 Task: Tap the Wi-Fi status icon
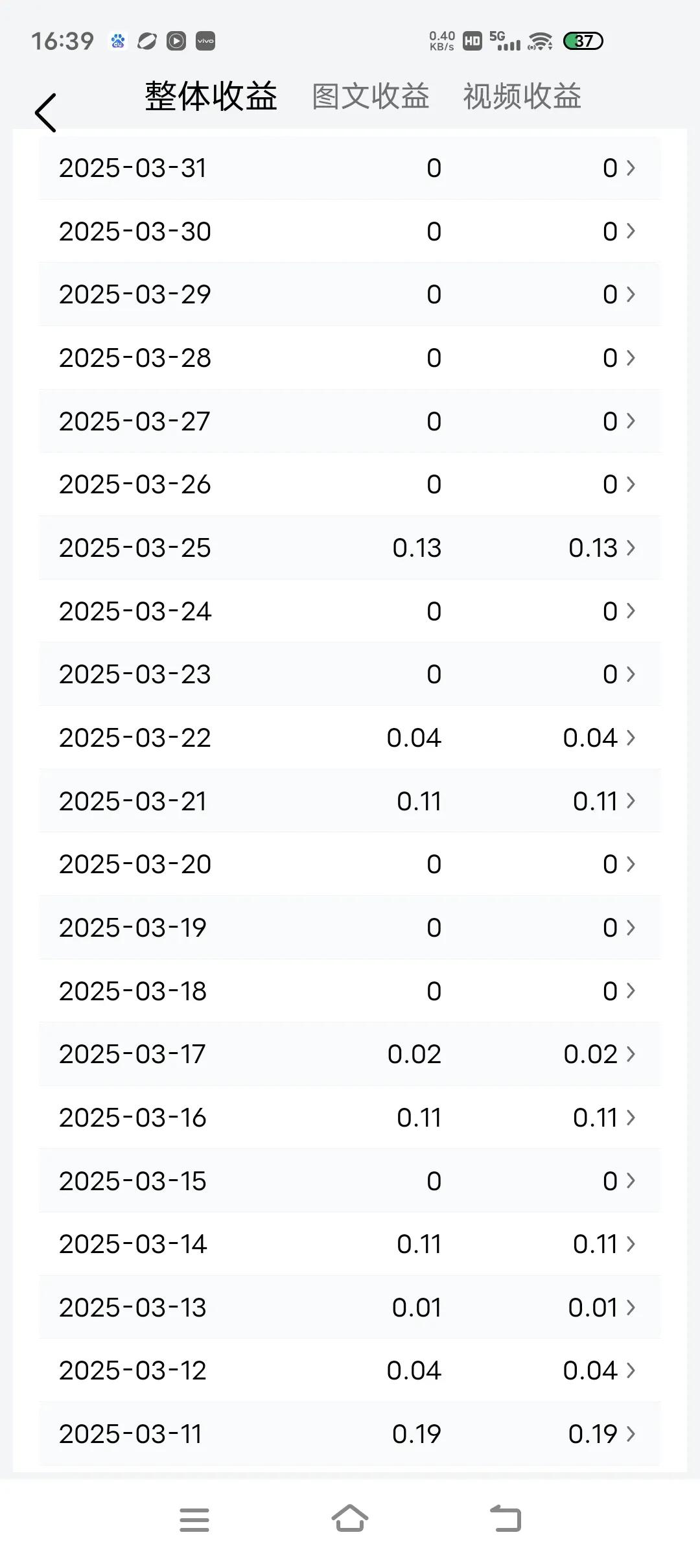(x=540, y=41)
